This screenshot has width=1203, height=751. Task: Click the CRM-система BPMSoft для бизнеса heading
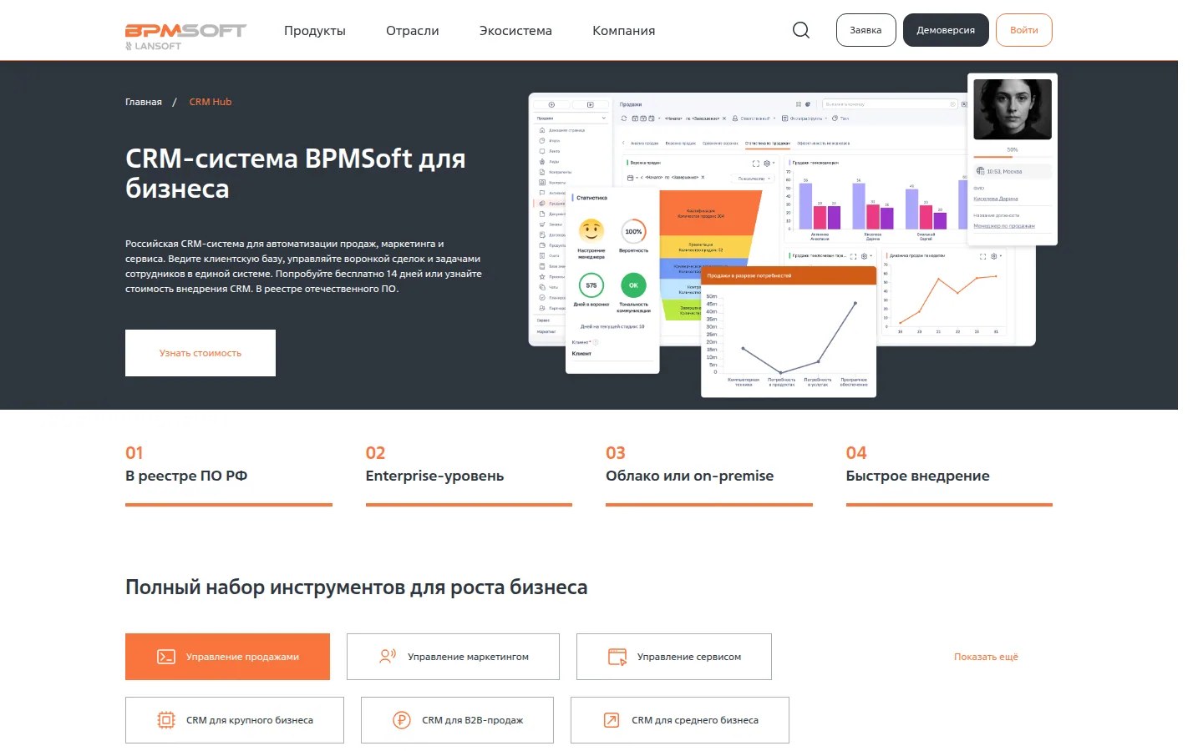[x=296, y=174]
